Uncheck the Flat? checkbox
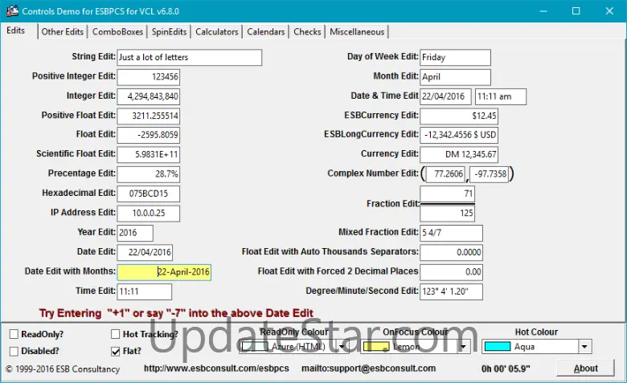Image resolution: width=627 pixels, height=383 pixels. (x=116, y=351)
